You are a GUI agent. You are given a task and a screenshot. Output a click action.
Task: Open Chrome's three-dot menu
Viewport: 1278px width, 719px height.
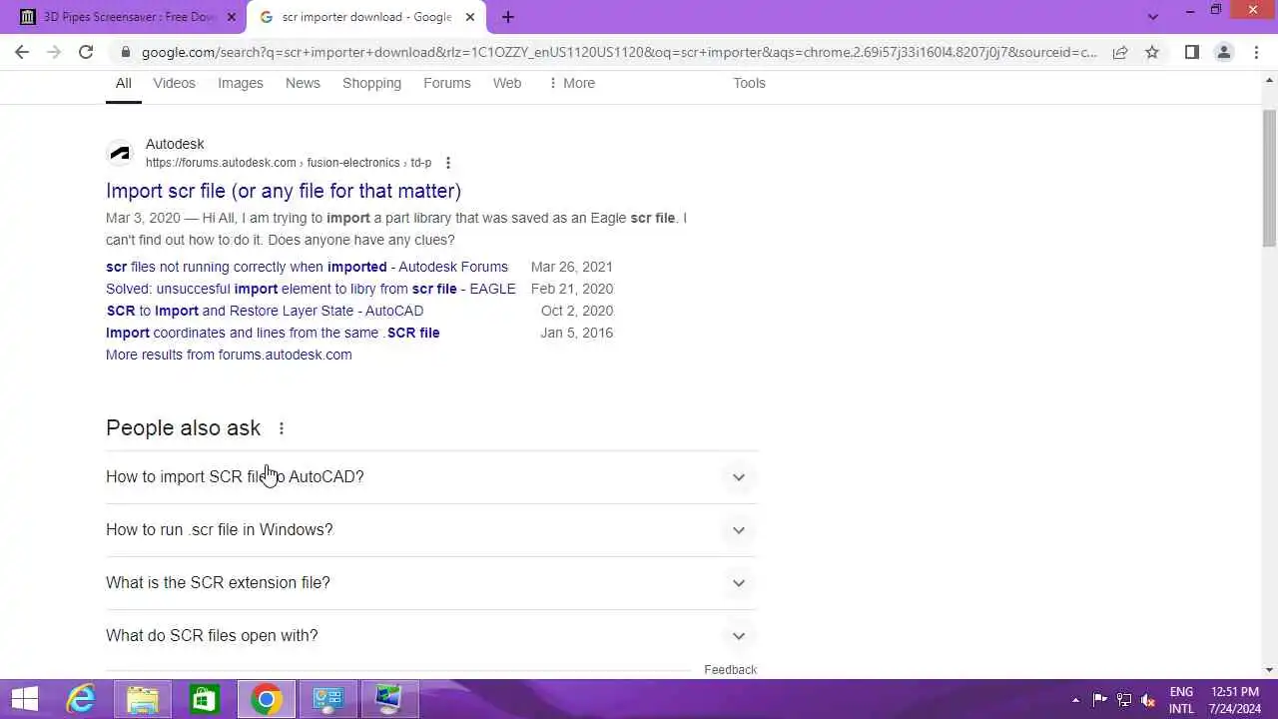point(1256,52)
